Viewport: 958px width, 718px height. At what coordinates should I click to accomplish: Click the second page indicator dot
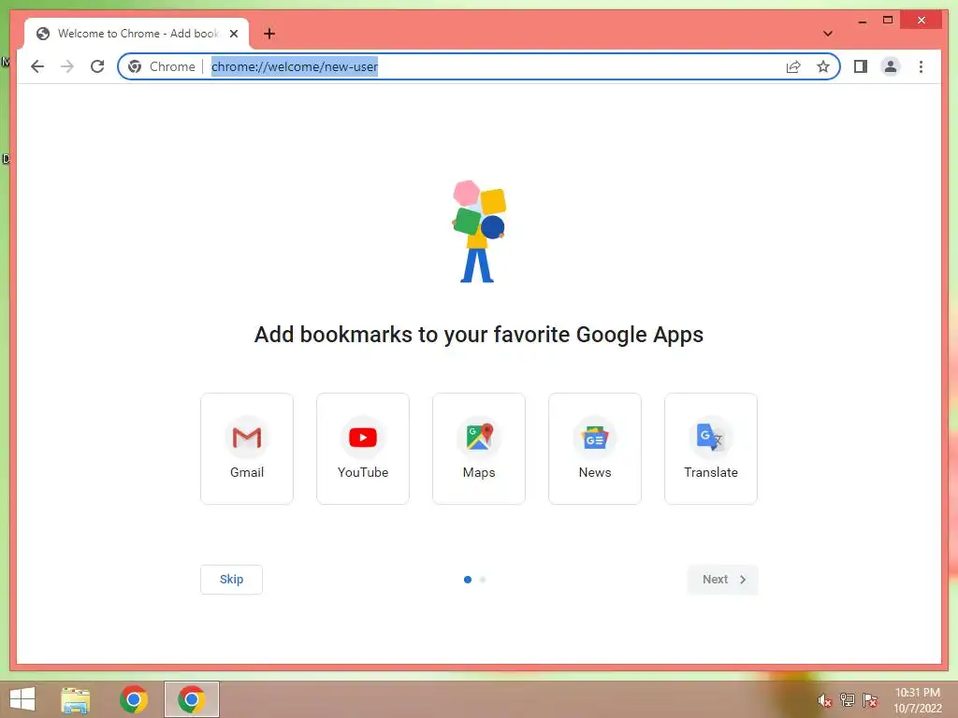pos(483,580)
